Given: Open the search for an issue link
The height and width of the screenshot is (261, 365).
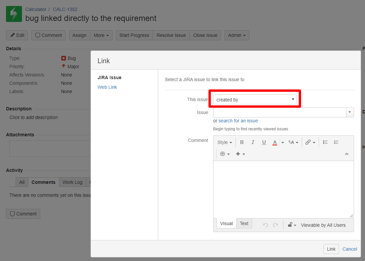Looking at the screenshot, I should pos(238,121).
